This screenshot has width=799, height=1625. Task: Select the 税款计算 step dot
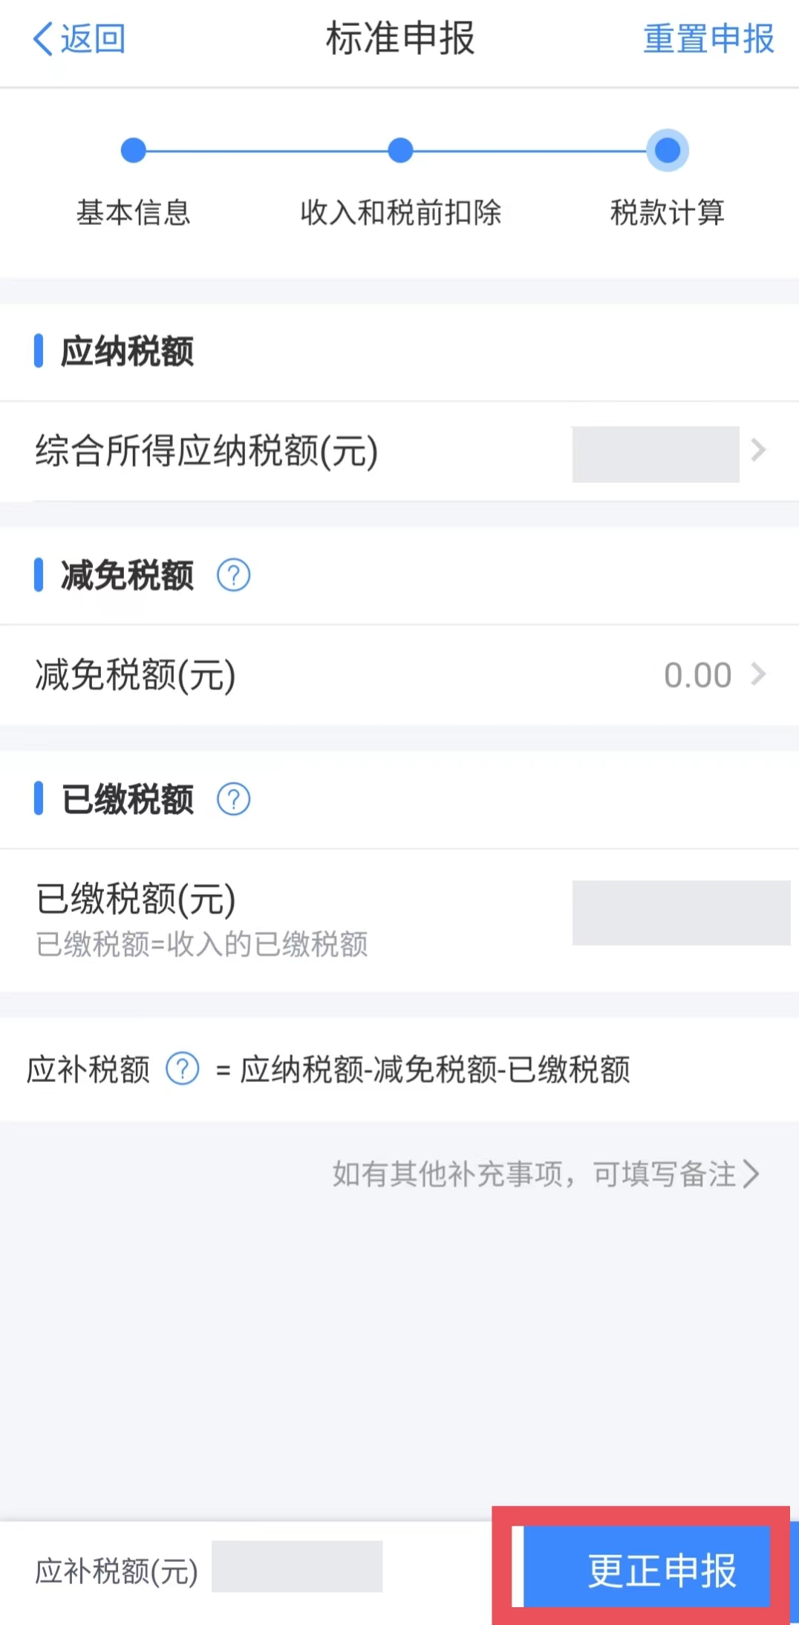point(668,150)
